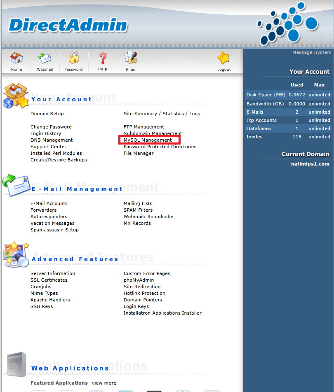Click the Featured Applications heading
The width and height of the screenshot is (334, 392).
tap(59, 383)
